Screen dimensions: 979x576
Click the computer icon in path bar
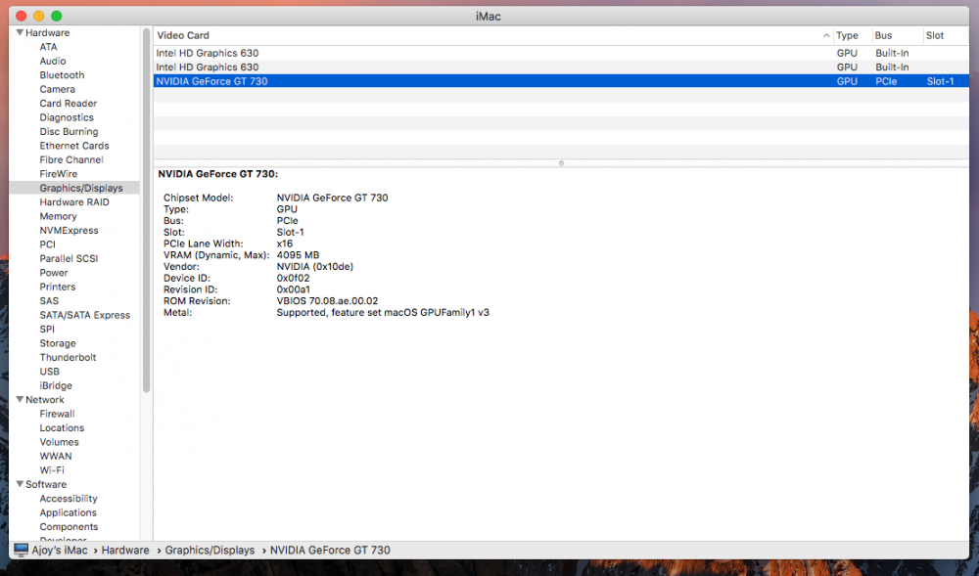coord(22,551)
